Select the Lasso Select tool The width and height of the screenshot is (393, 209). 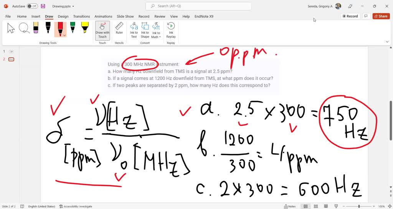(x=24, y=28)
